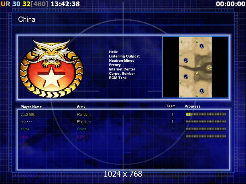Image resolution: width=246 pixels, height=184 pixels.
Task: Click the progress bar for 2vs2 50k
Action: tap(206, 114)
